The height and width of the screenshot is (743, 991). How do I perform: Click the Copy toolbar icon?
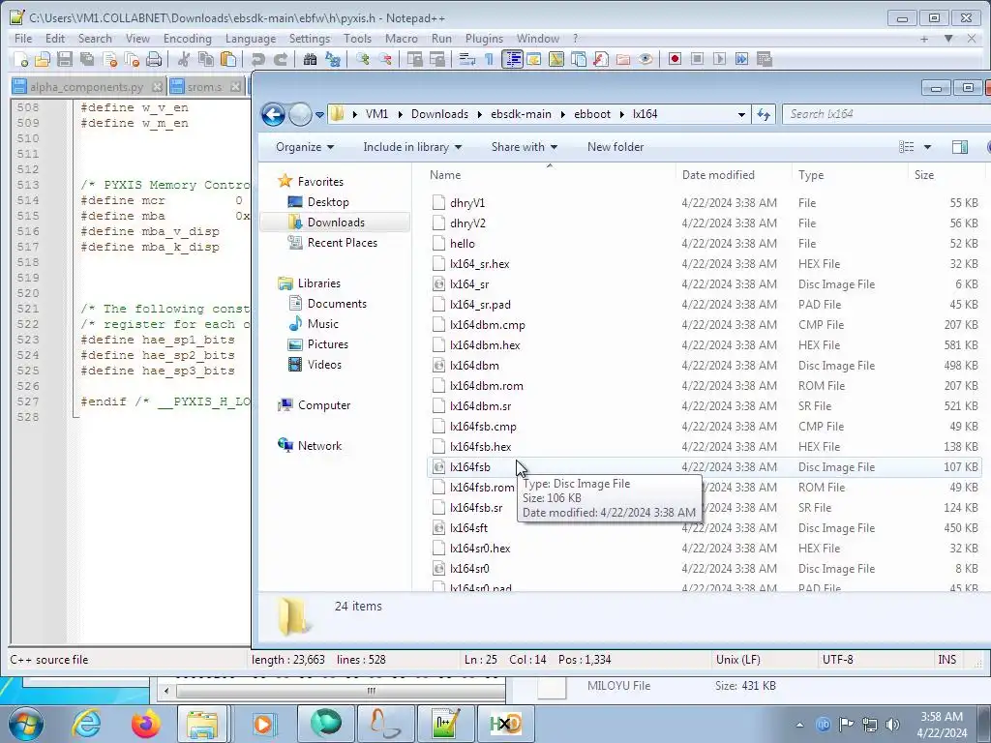(206, 59)
